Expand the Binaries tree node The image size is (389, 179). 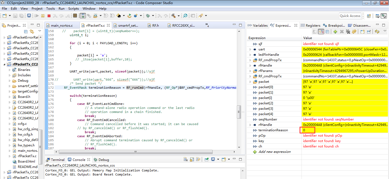(9, 70)
